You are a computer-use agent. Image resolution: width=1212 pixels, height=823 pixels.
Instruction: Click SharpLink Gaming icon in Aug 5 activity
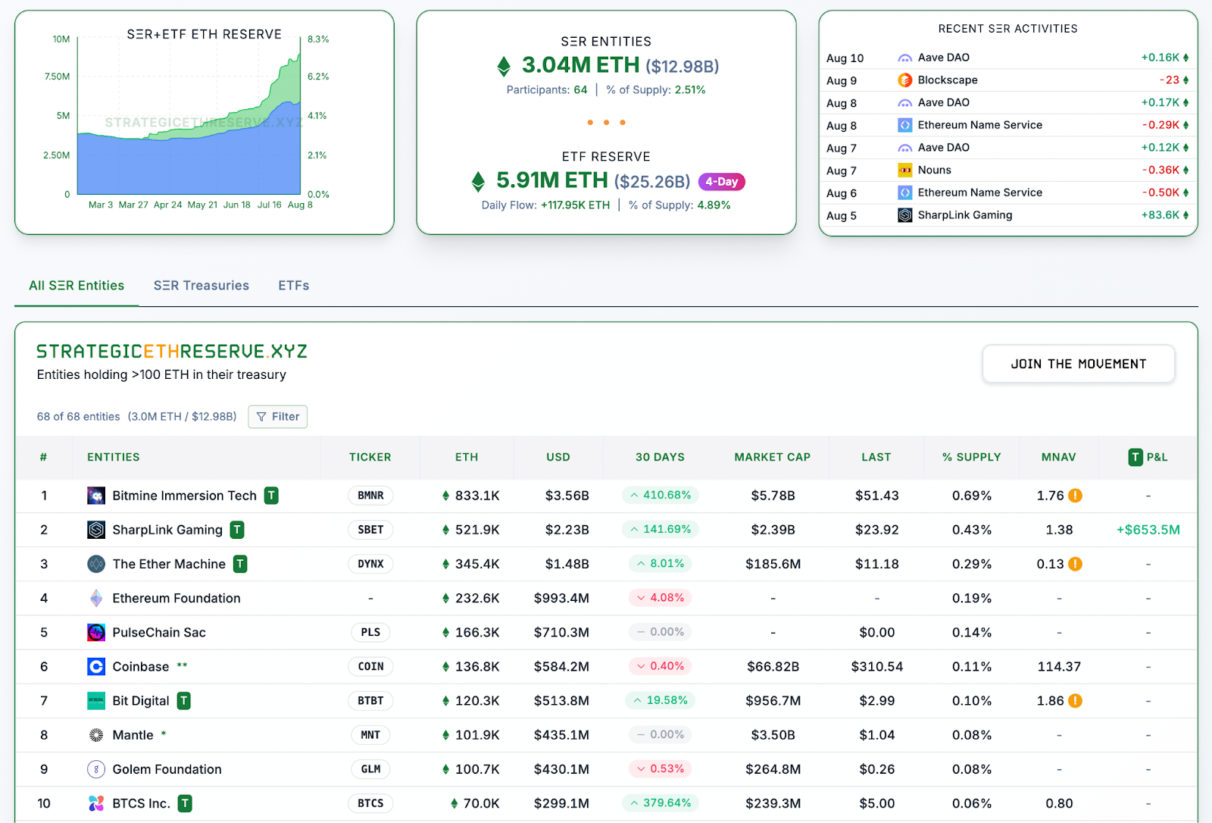click(904, 215)
